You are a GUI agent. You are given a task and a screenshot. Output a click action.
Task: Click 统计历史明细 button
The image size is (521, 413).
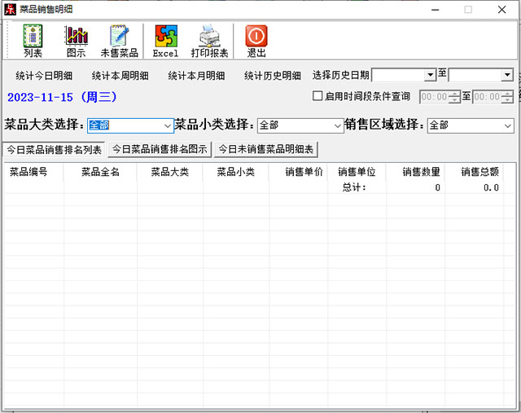pos(273,76)
